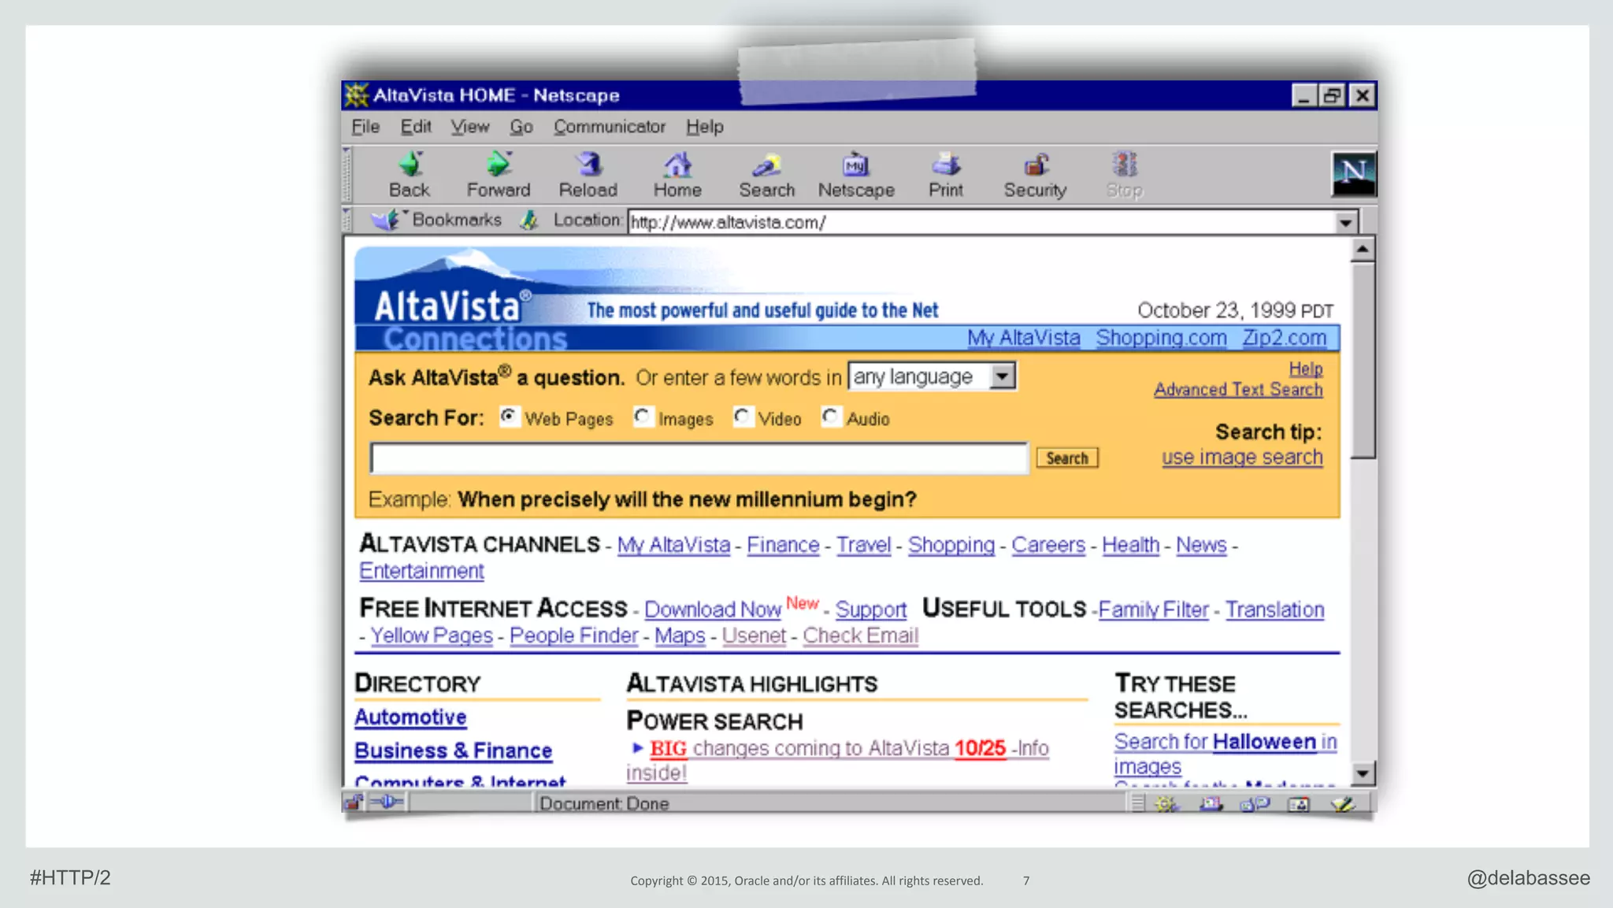Open Navigator from the component bar
1613x908 pixels.
pos(1166,803)
